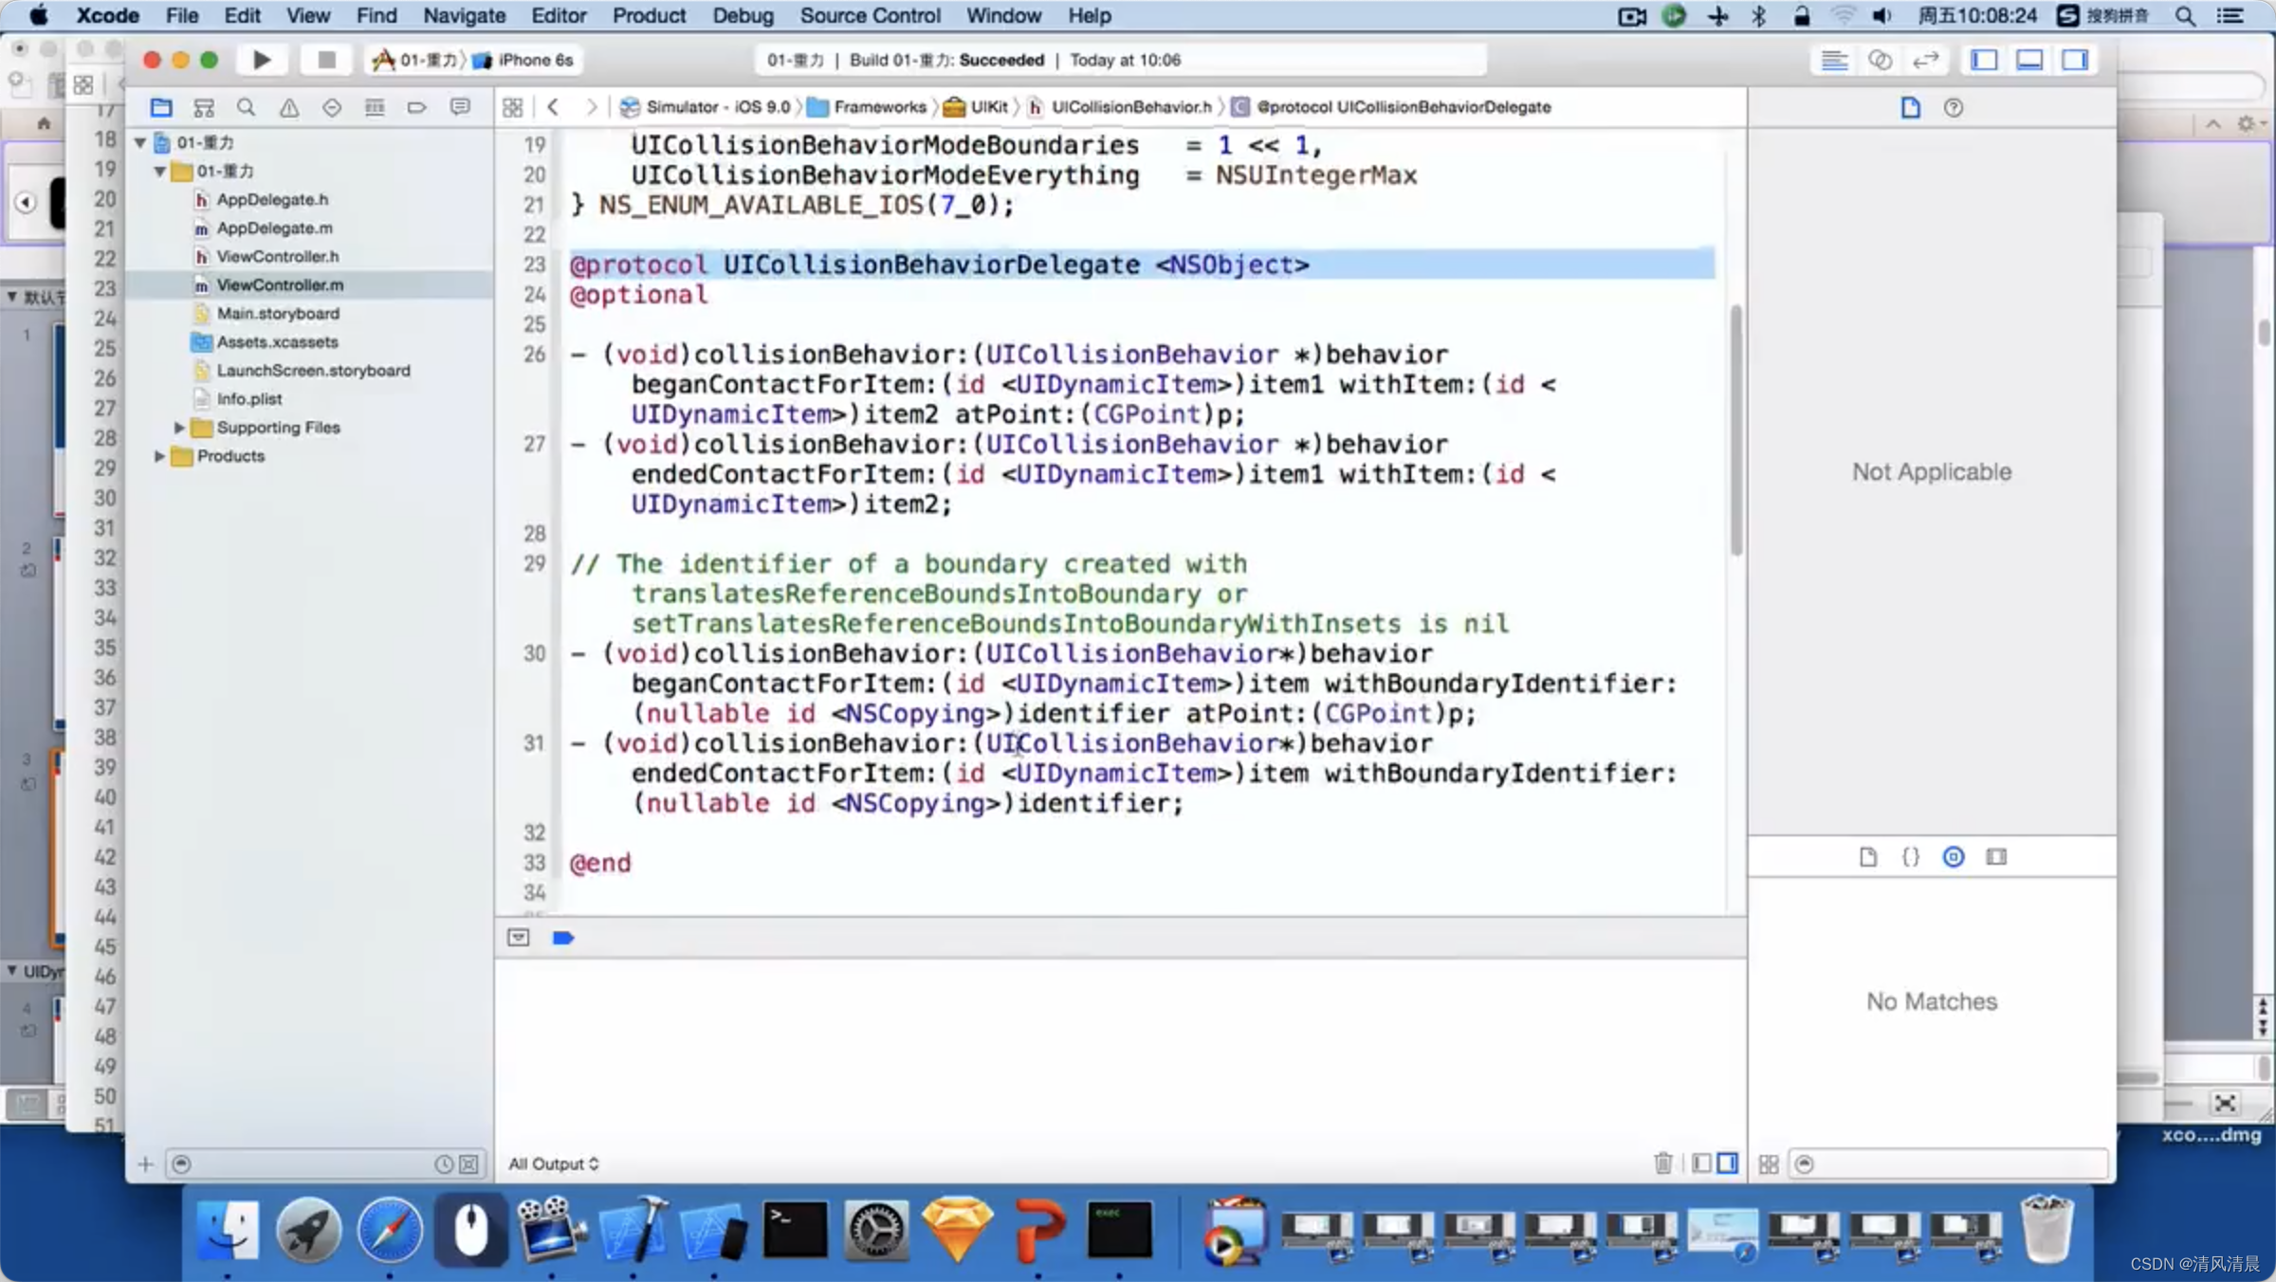Viewport: 2276px width, 1282px height.
Task: Click the back navigation arrow button
Action: [x=552, y=106]
